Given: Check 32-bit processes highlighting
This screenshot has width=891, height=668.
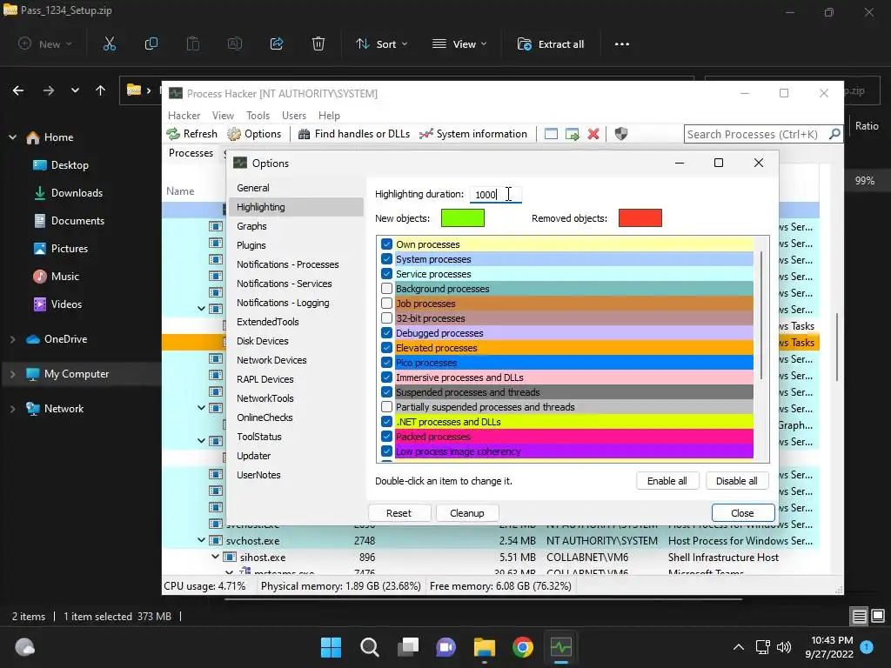Looking at the screenshot, I should click(386, 318).
